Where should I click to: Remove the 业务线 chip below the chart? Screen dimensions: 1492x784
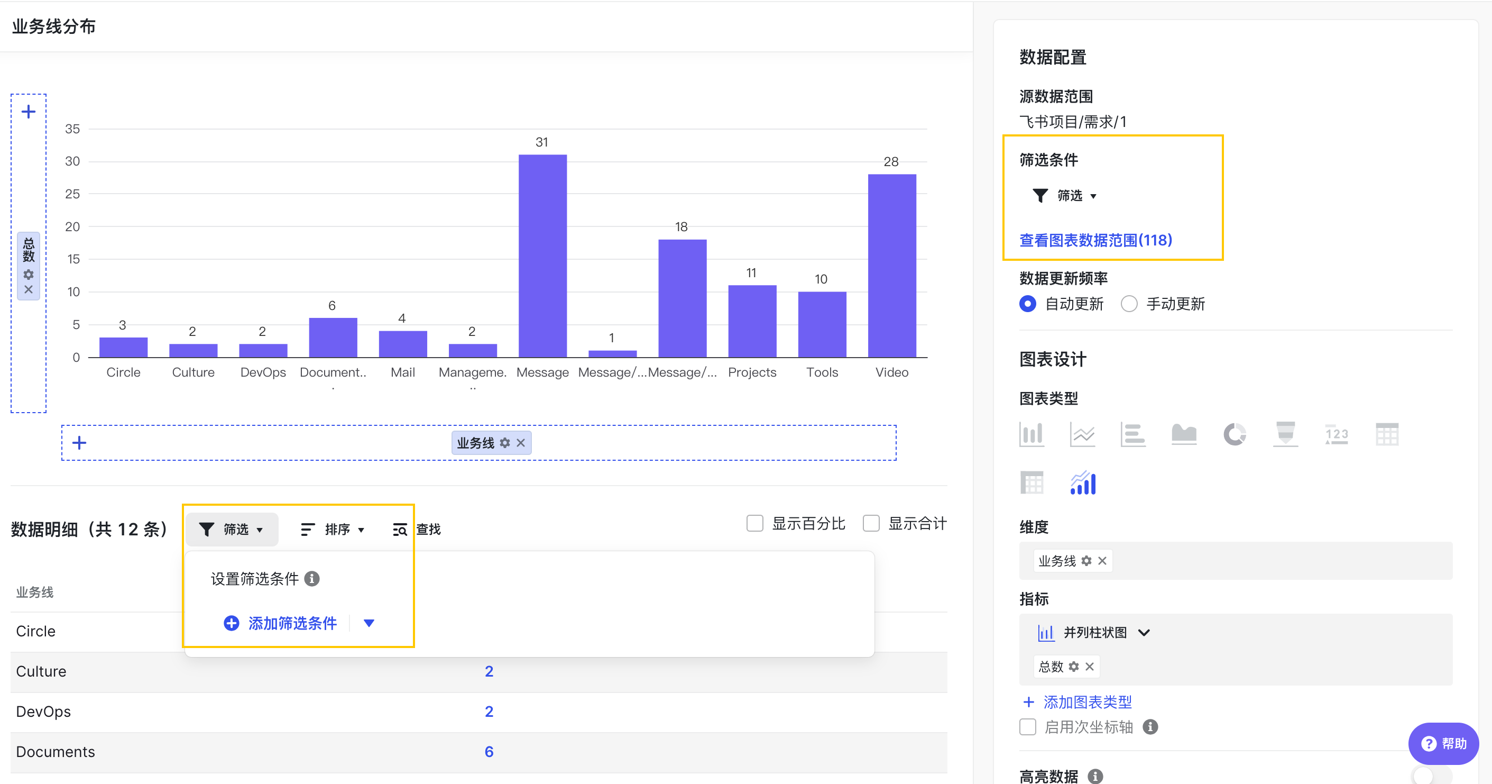click(521, 443)
